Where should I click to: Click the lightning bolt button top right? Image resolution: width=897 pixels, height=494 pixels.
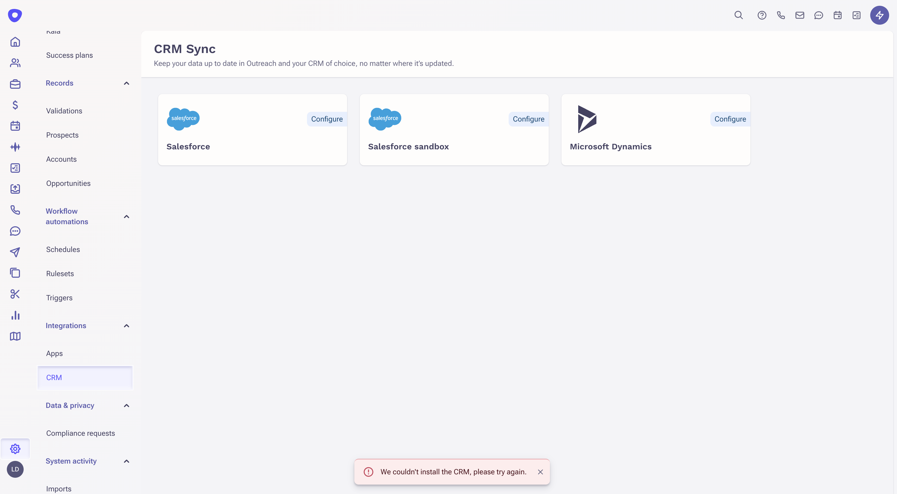tap(879, 15)
